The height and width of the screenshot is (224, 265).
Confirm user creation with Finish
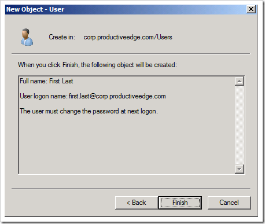tap(180, 203)
